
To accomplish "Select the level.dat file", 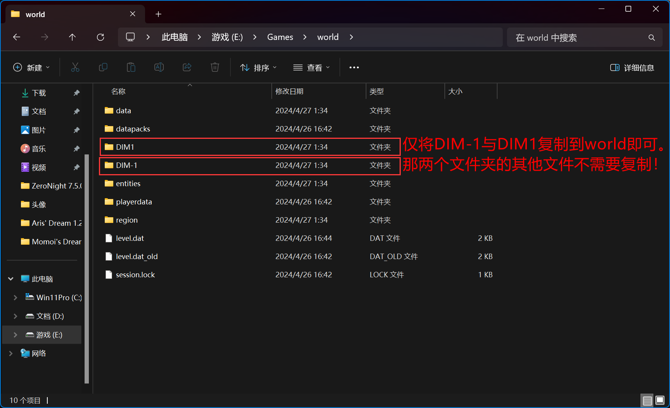I will coord(298,238).
